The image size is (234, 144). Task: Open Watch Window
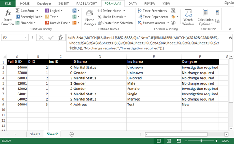[188, 17]
